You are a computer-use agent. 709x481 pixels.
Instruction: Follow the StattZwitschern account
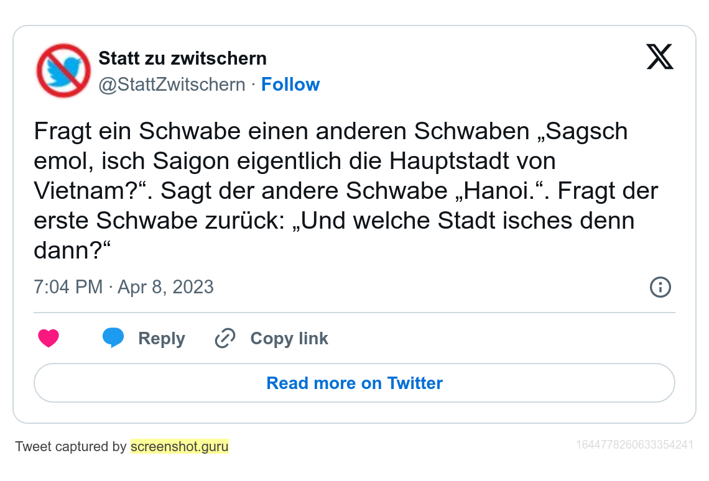pos(290,85)
